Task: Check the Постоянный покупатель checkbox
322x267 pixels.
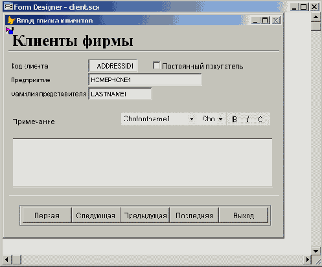Action: 156,65
